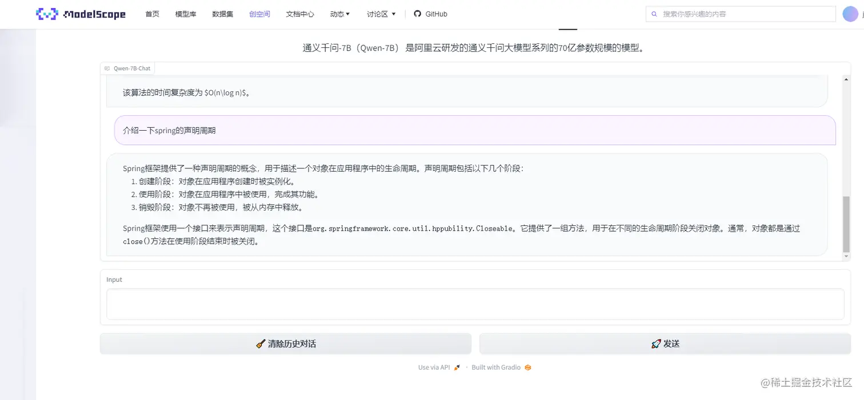The width and height of the screenshot is (864, 400).
Task: Expand the 讨论区 dropdown menu
Action: point(381,14)
